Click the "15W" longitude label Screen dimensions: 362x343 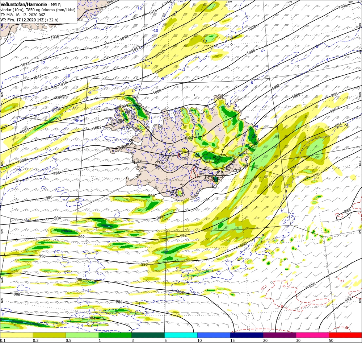229,1
